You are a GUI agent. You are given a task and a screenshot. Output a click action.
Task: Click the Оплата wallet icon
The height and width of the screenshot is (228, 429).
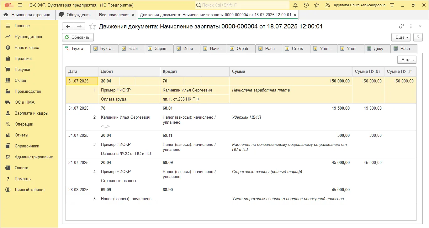tap(8, 168)
